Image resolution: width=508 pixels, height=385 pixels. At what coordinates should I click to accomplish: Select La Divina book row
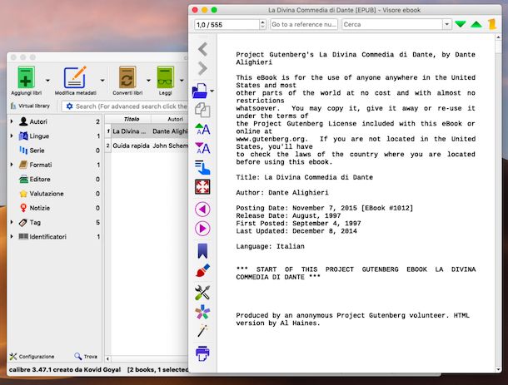tap(147, 131)
